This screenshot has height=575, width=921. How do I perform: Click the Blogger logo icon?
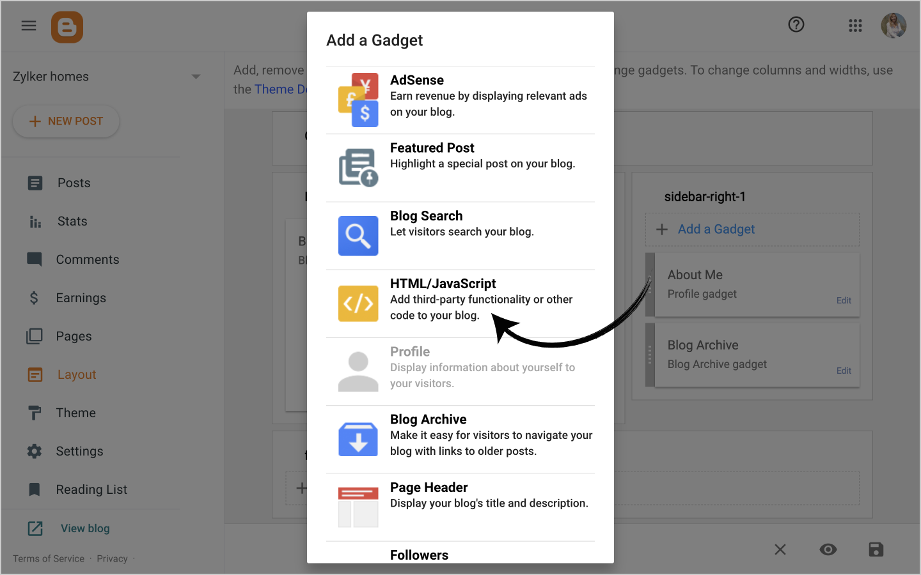(x=67, y=27)
